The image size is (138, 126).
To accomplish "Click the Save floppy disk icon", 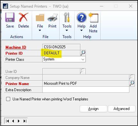I will click(10, 17).
